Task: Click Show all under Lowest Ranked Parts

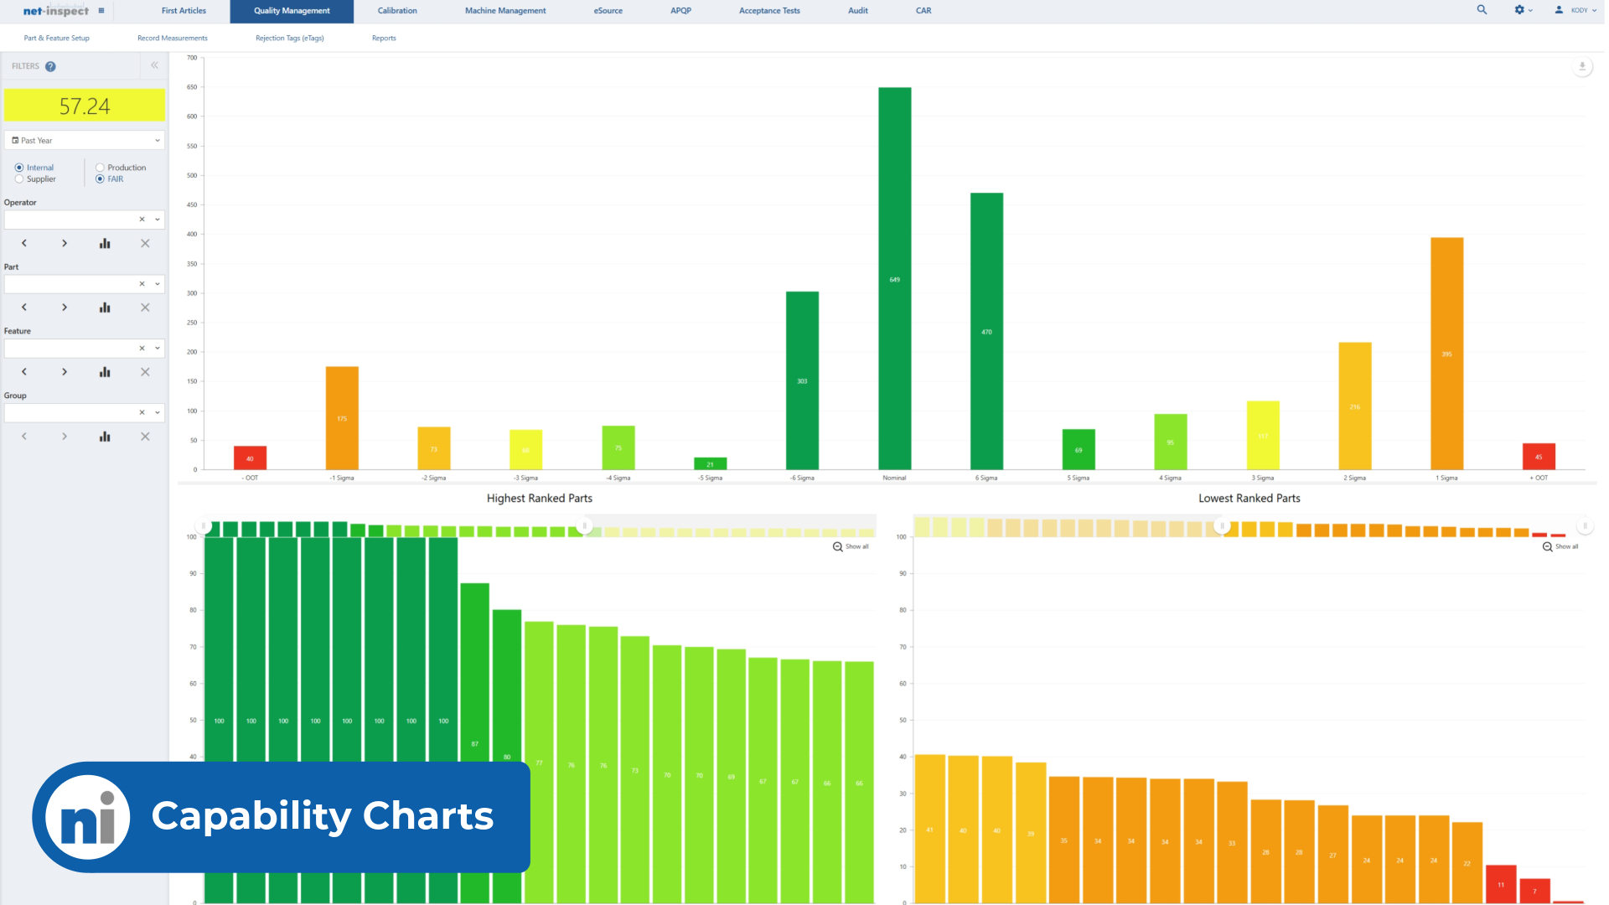Action: tap(1560, 546)
